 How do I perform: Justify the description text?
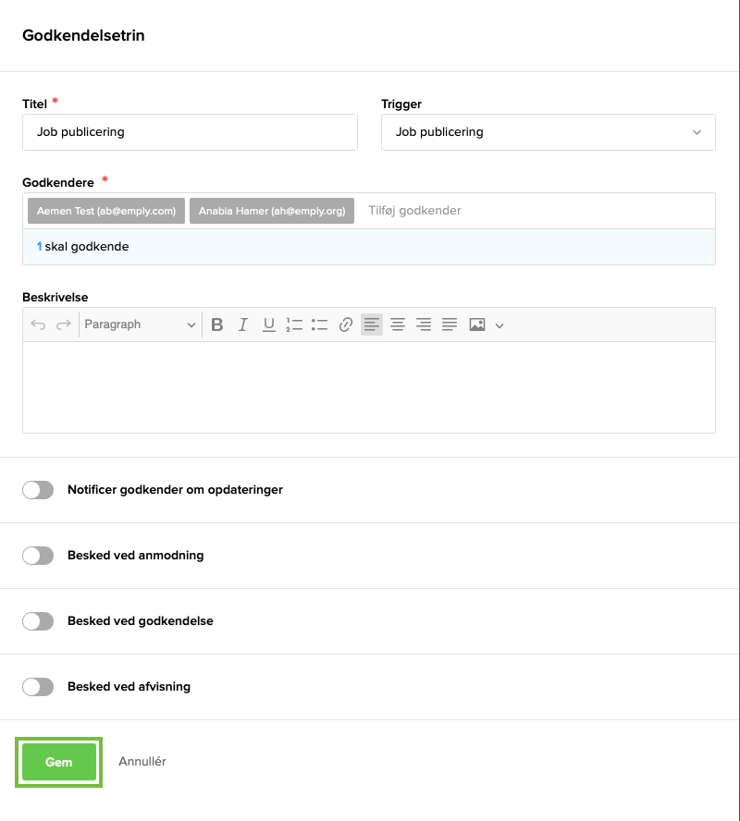(x=450, y=325)
